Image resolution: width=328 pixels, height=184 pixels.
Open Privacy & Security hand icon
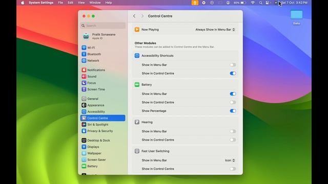84,131
